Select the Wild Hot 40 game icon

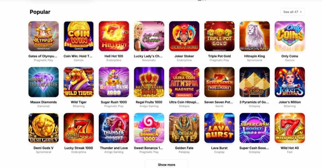click(x=290, y=128)
